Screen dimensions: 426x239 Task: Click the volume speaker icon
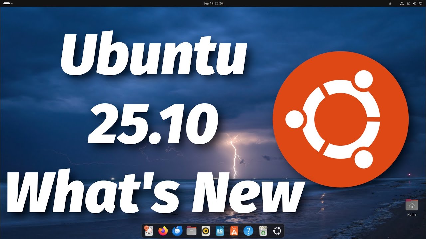click(x=414, y=3)
